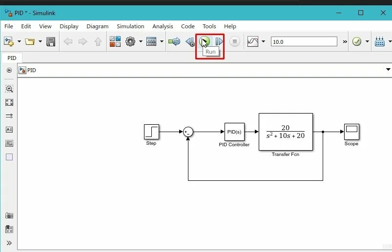Open Model Configuration Parameters gear
Screen dimensions: 392x252
click(x=130, y=41)
